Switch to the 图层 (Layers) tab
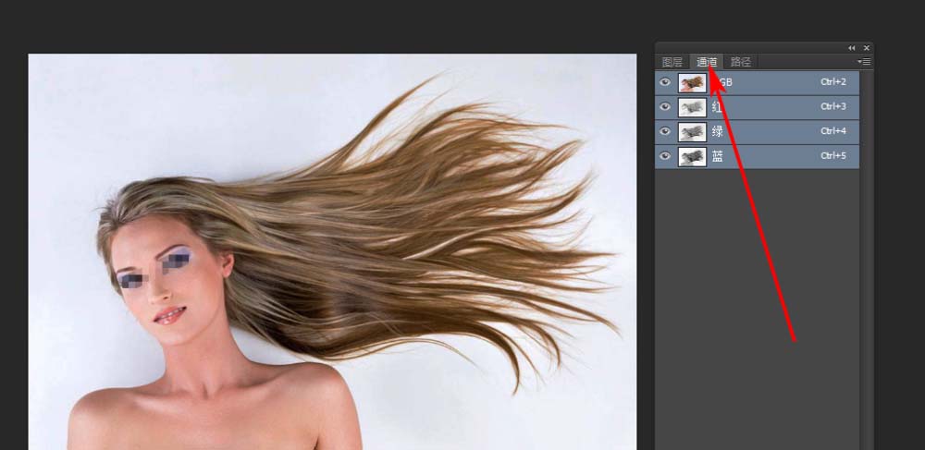 [x=672, y=62]
